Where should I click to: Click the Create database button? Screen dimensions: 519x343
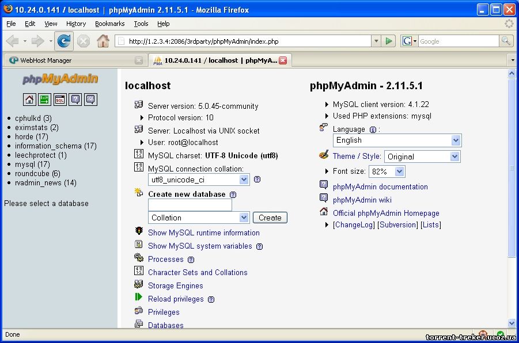(270, 218)
